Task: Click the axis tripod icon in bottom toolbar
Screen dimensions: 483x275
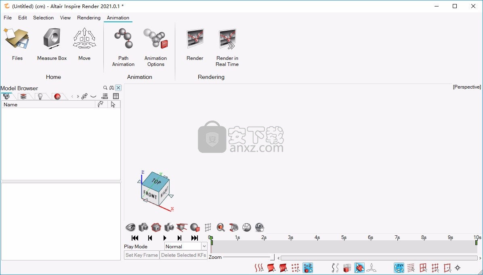Action: coord(372,268)
